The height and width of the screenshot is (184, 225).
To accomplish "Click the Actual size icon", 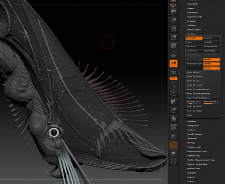I will (x=173, y=29).
